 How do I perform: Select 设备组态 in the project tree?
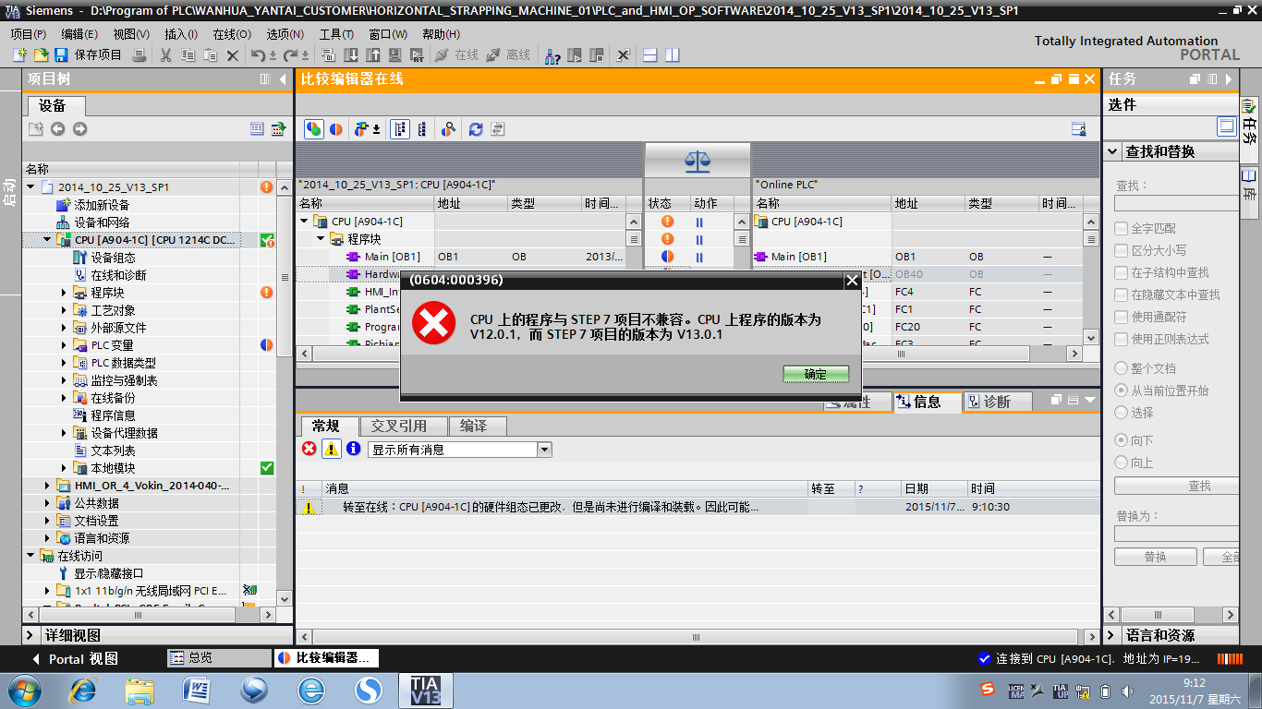click(x=113, y=258)
